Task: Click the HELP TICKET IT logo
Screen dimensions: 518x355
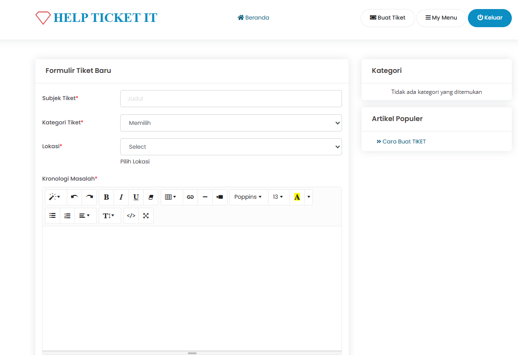Action: click(96, 18)
